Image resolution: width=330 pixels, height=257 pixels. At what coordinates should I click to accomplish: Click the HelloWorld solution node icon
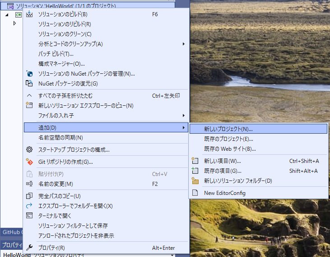click(x=10, y=6)
